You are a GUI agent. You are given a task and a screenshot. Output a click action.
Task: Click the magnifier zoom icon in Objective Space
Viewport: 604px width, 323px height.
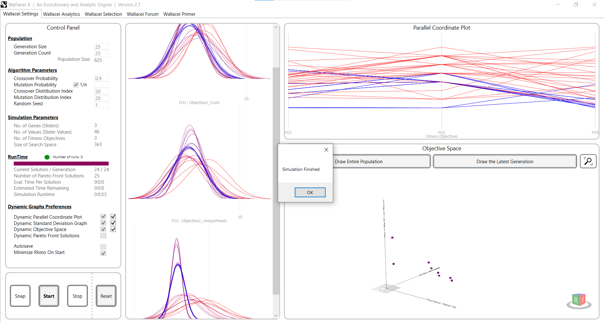pyautogui.click(x=588, y=161)
